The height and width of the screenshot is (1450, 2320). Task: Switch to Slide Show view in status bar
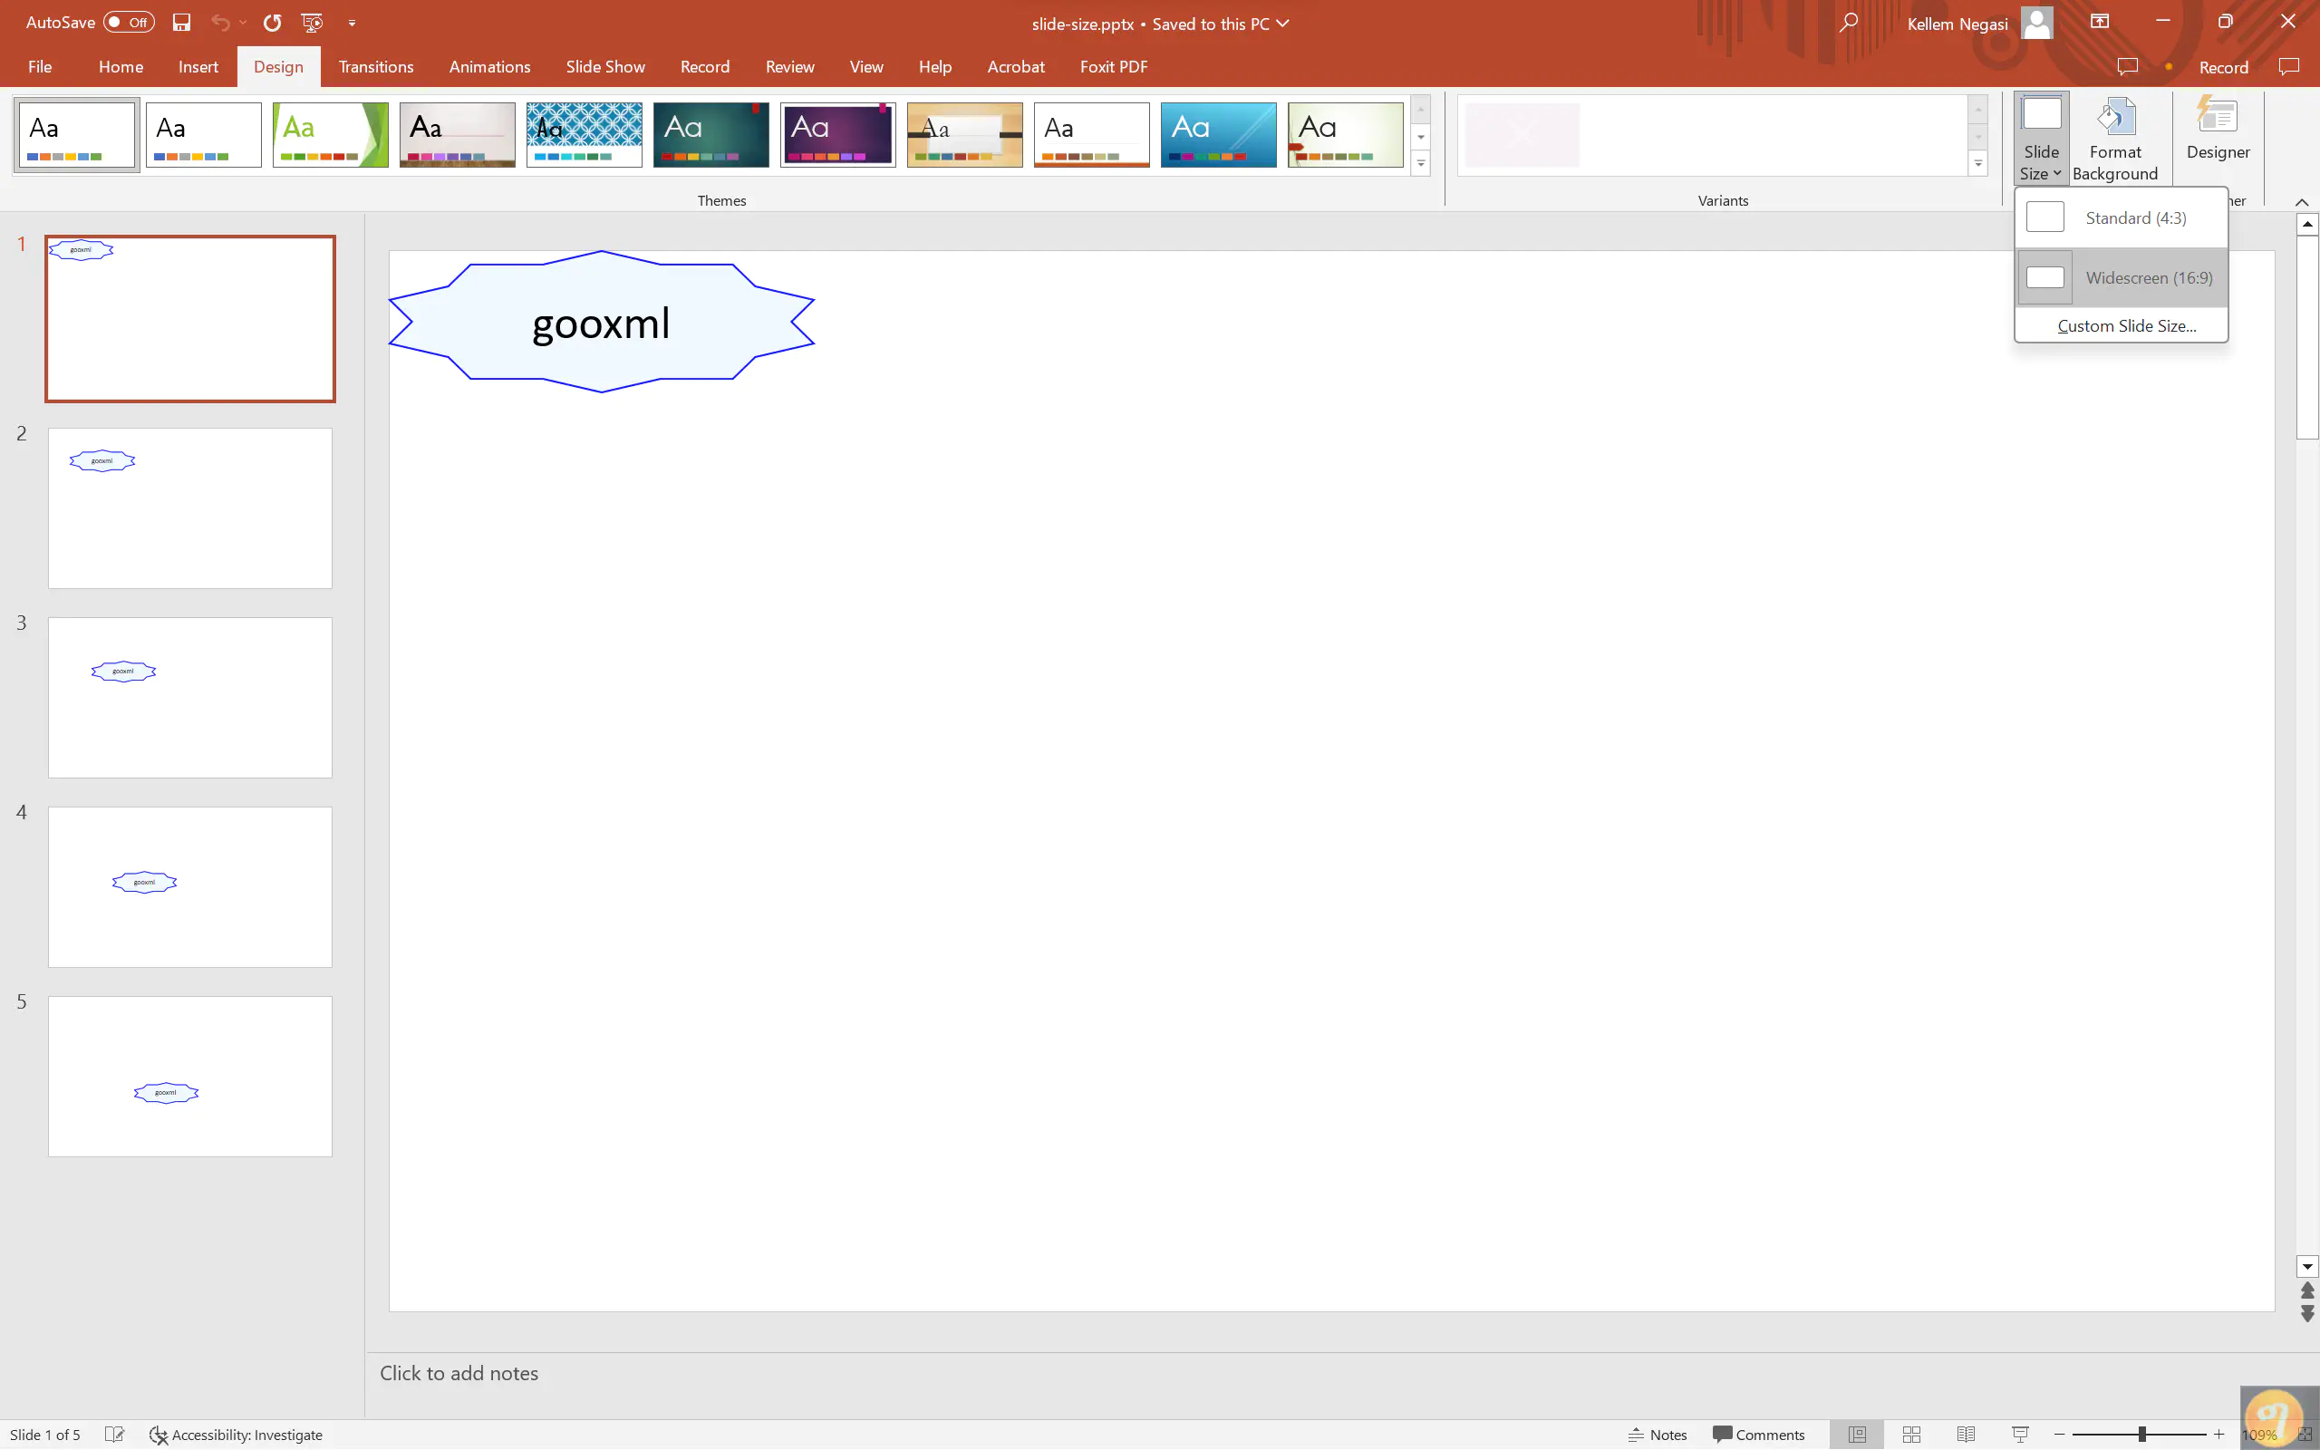tap(2020, 1434)
